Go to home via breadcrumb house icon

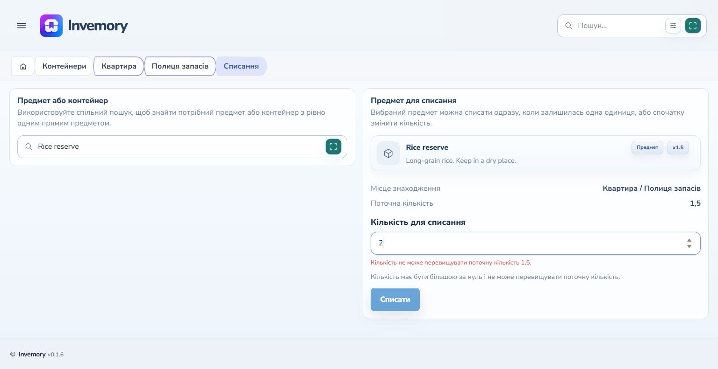tap(23, 66)
